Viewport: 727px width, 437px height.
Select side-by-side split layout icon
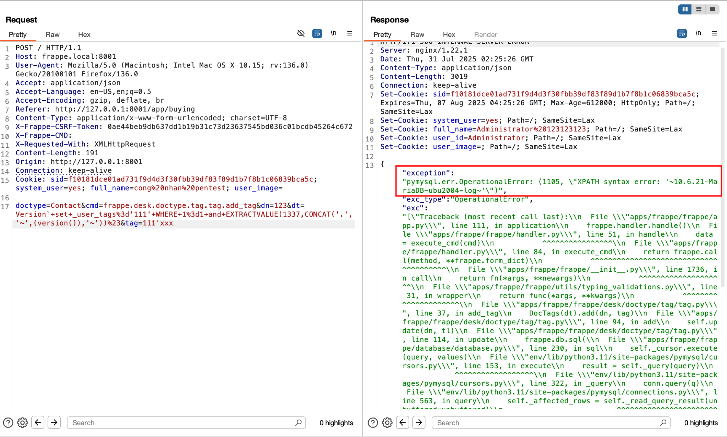click(685, 9)
